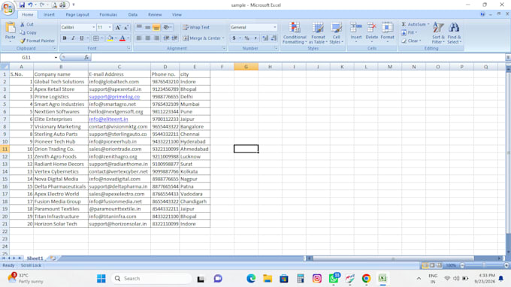Click AutoSum sigma button
This screenshot has height=287, width=511.
tap(404, 25)
